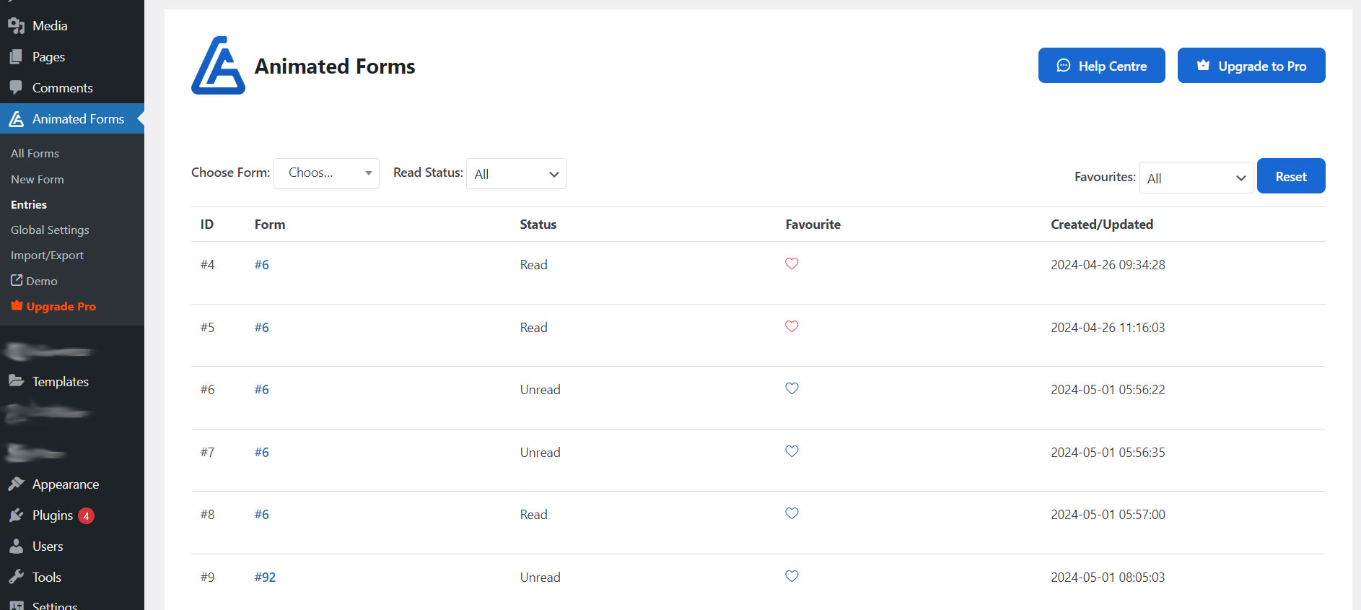Open form #6 link in entry #4 row
Viewport: 1361px width, 610px height.
(262, 265)
